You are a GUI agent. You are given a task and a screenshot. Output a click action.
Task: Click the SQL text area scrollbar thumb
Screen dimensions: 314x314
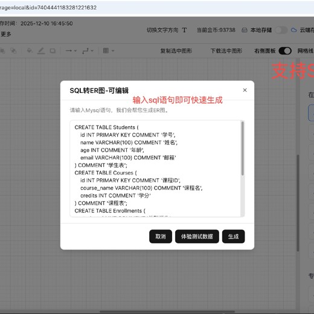[x=243, y=149]
